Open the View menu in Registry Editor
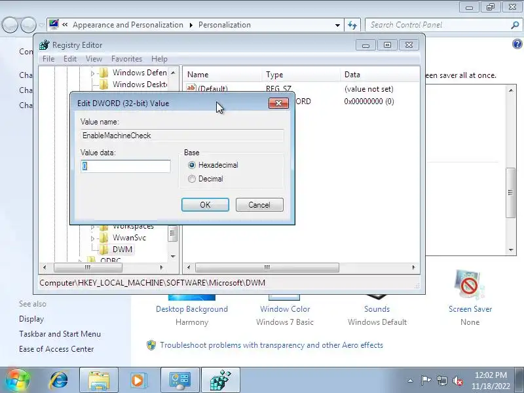The image size is (524, 393). 94,59
